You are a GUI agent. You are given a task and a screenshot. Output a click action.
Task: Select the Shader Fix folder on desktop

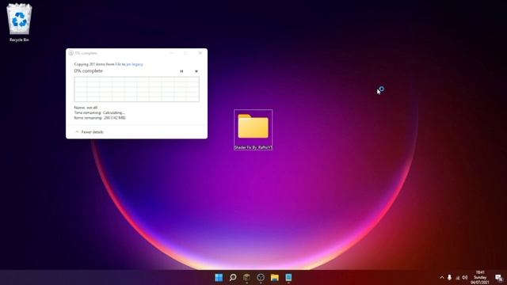pyautogui.click(x=253, y=130)
